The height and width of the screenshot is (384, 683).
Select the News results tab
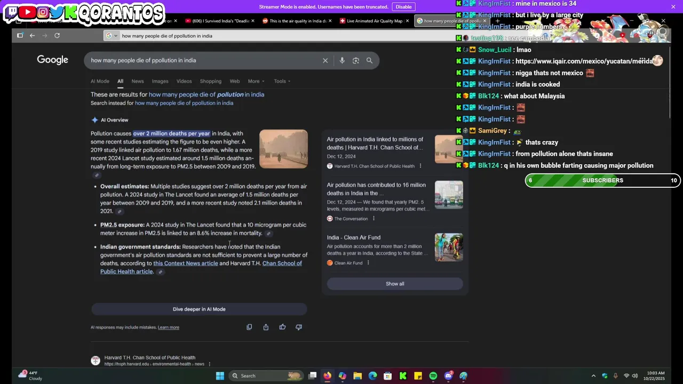[x=138, y=81]
